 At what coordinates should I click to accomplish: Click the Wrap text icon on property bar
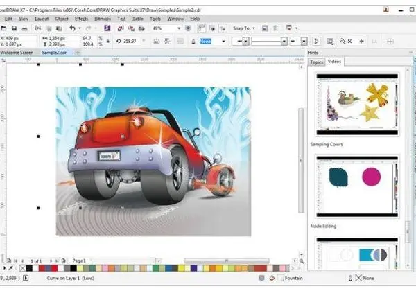[x=330, y=42]
